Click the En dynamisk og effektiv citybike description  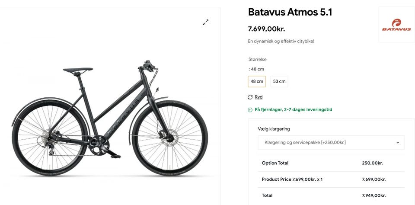281,41
